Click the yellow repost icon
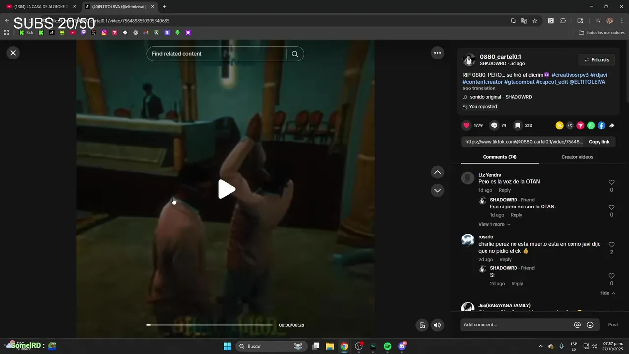The height and width of the screenshot is (354, 629). coord(559,125)
